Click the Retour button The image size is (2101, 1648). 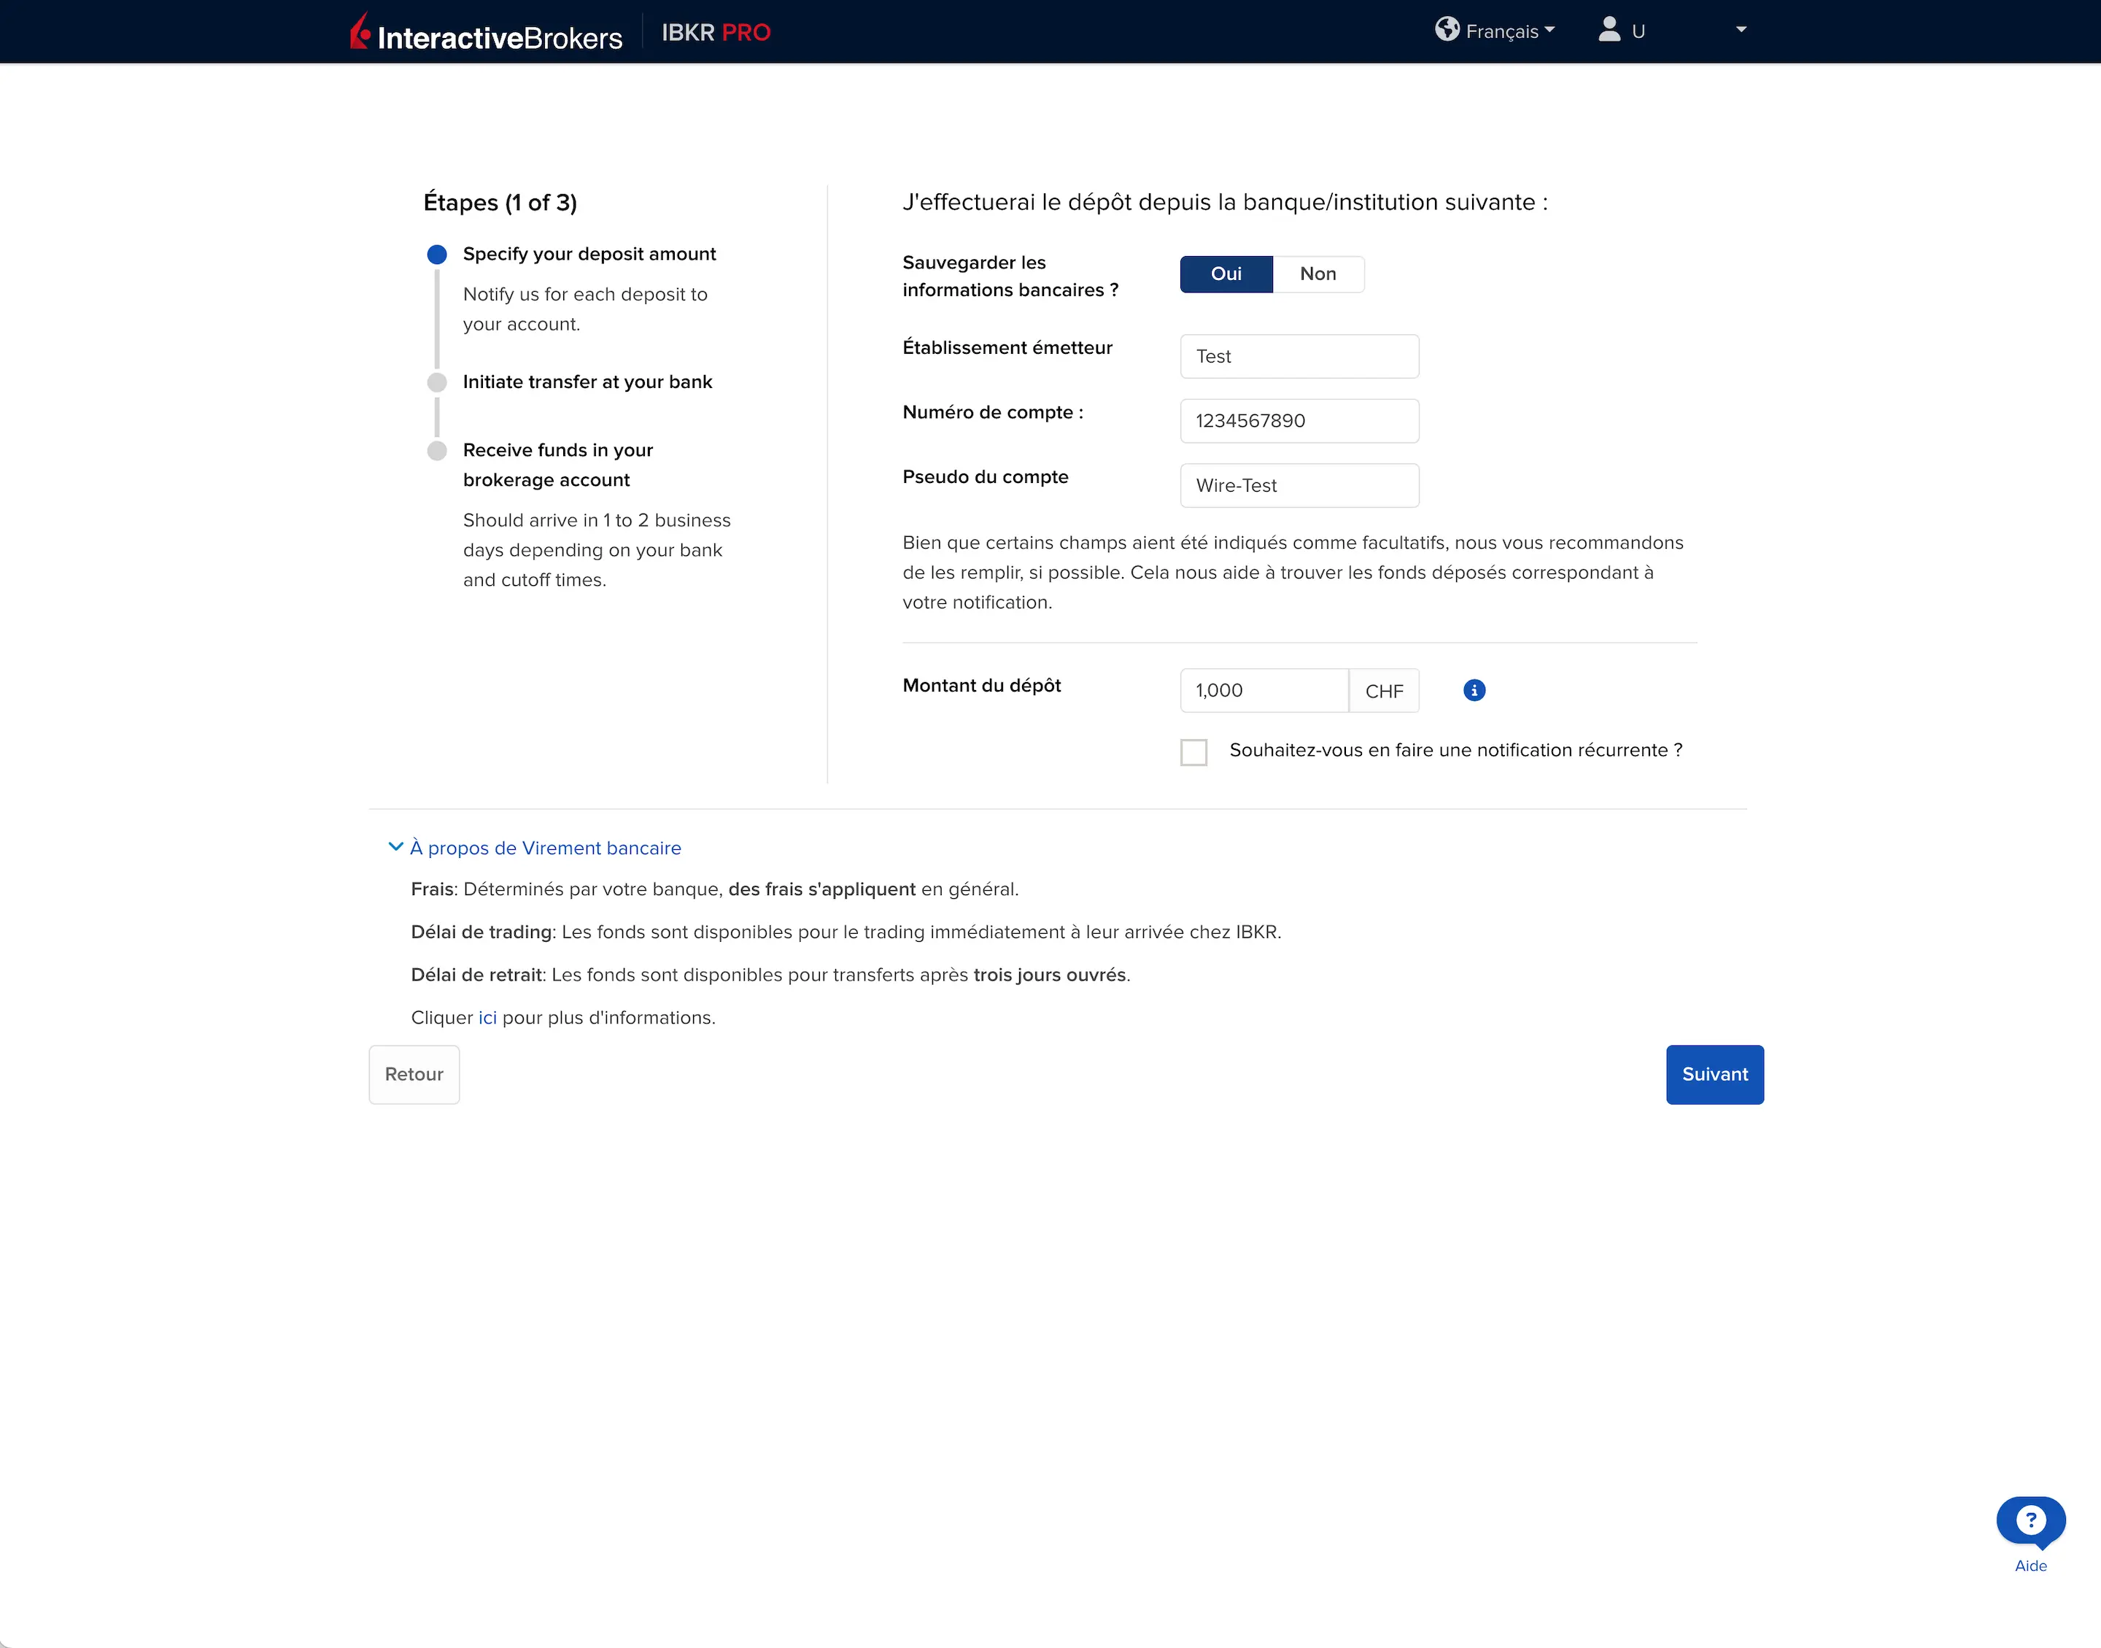(414, 1075)
